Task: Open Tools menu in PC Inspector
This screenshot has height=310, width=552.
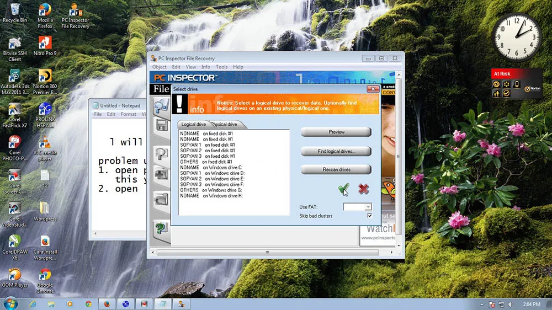Action: [221, 67]
